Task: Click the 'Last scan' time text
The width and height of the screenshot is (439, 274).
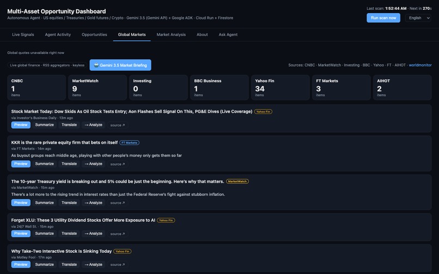Action: point(387,8)
